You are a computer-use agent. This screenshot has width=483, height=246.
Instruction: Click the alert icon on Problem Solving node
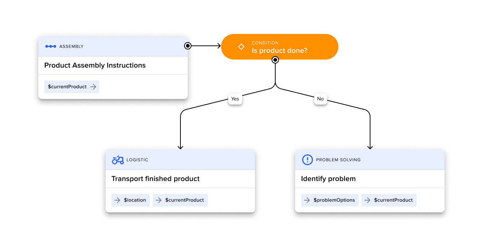(307, 160)
